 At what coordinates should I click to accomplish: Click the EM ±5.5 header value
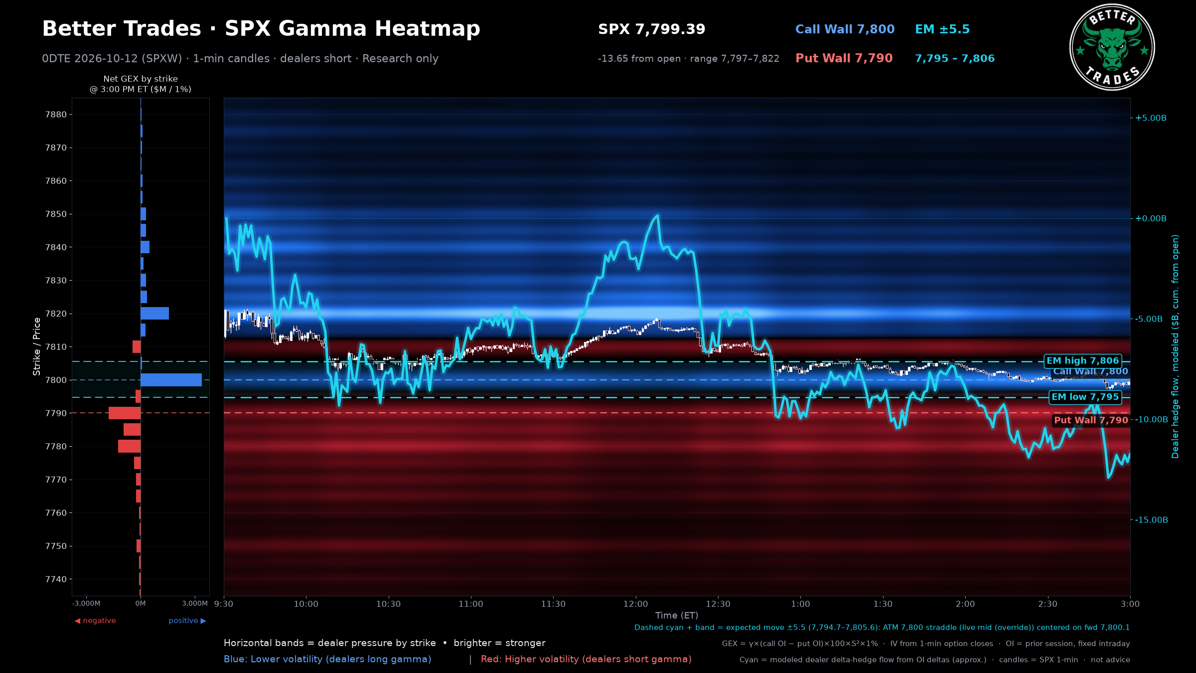pos(942,29)
